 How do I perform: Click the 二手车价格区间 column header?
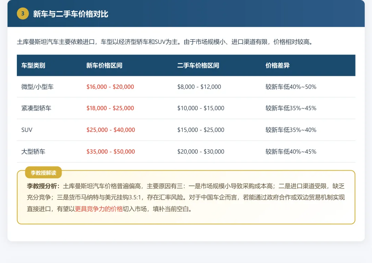[199, 65]
